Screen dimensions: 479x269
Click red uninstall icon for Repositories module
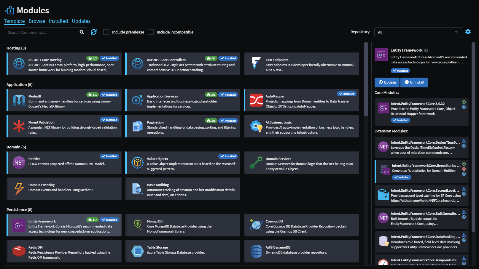[x=464, y=169]
